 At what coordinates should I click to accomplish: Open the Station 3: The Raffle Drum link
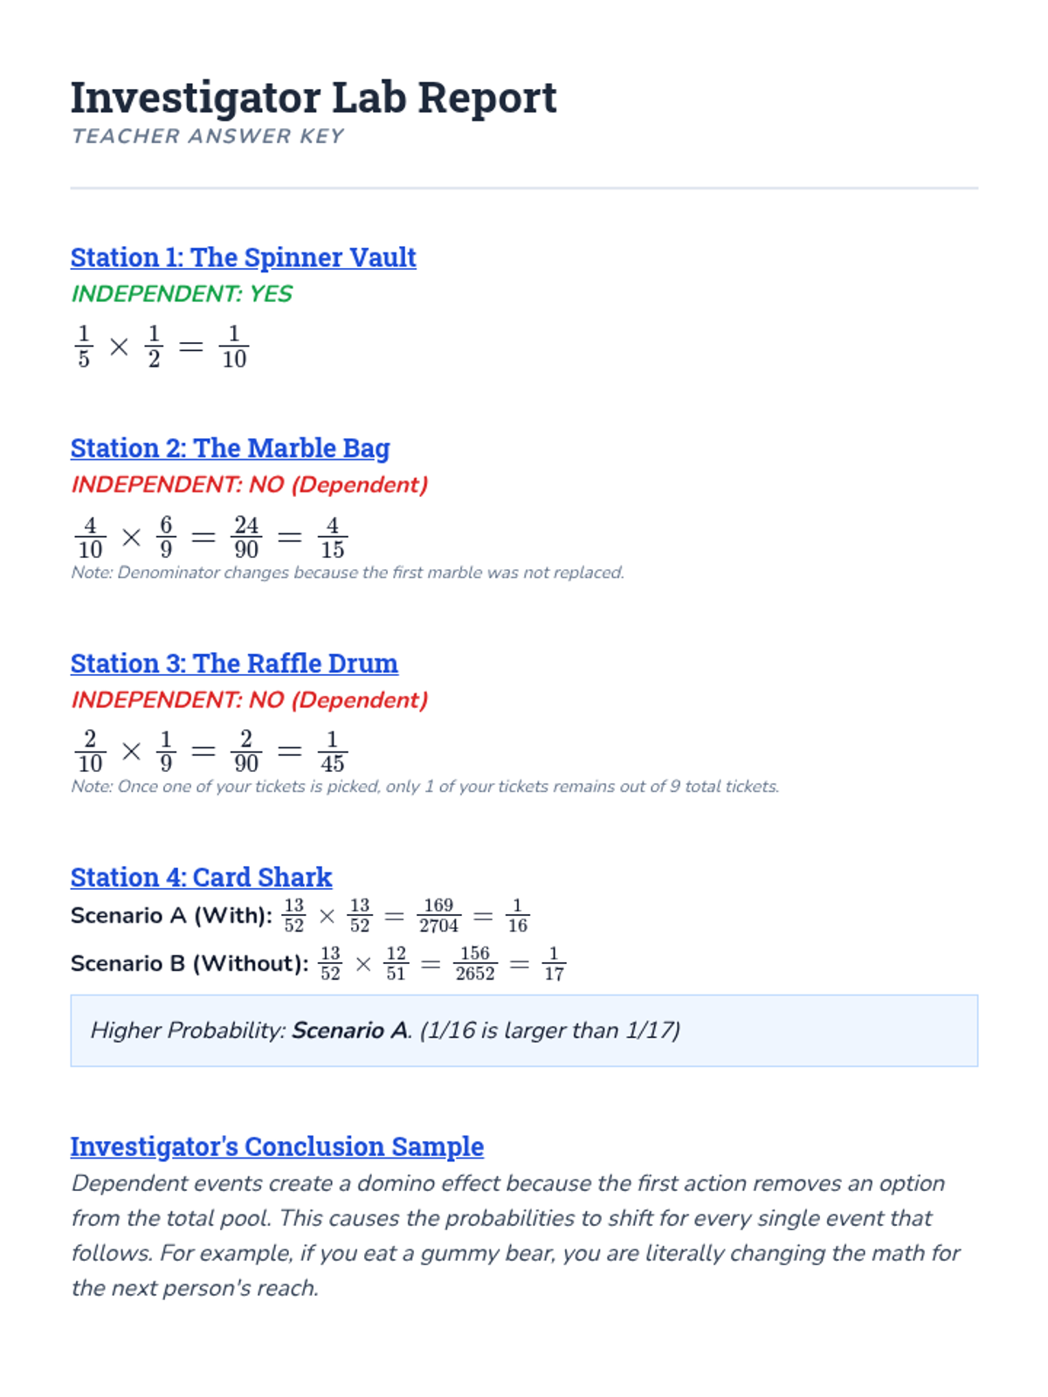pyautogui.click(x=234, y=664)
